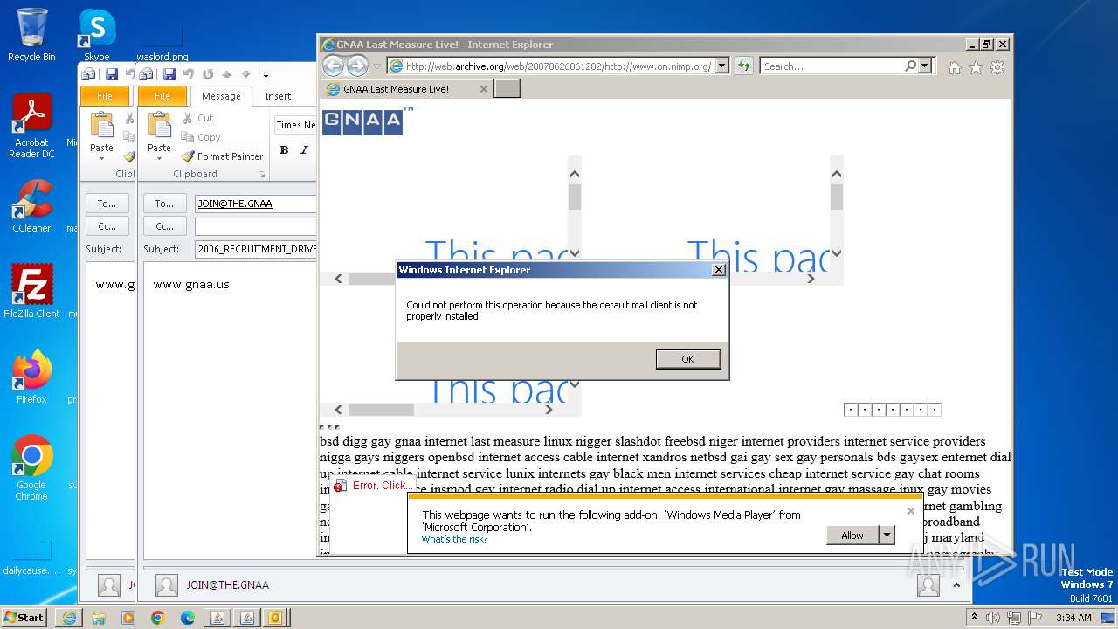Click the refresh icon beside the address bar
Viewport: 1118px width, 629px height.
pos(744,66)
